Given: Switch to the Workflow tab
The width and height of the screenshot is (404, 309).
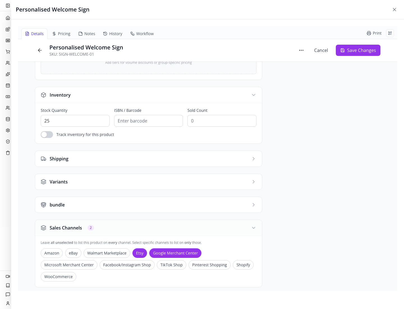Looking at the screenshot, I should 142,34.
